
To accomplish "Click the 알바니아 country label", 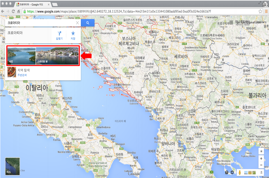I will pos(168,143).
